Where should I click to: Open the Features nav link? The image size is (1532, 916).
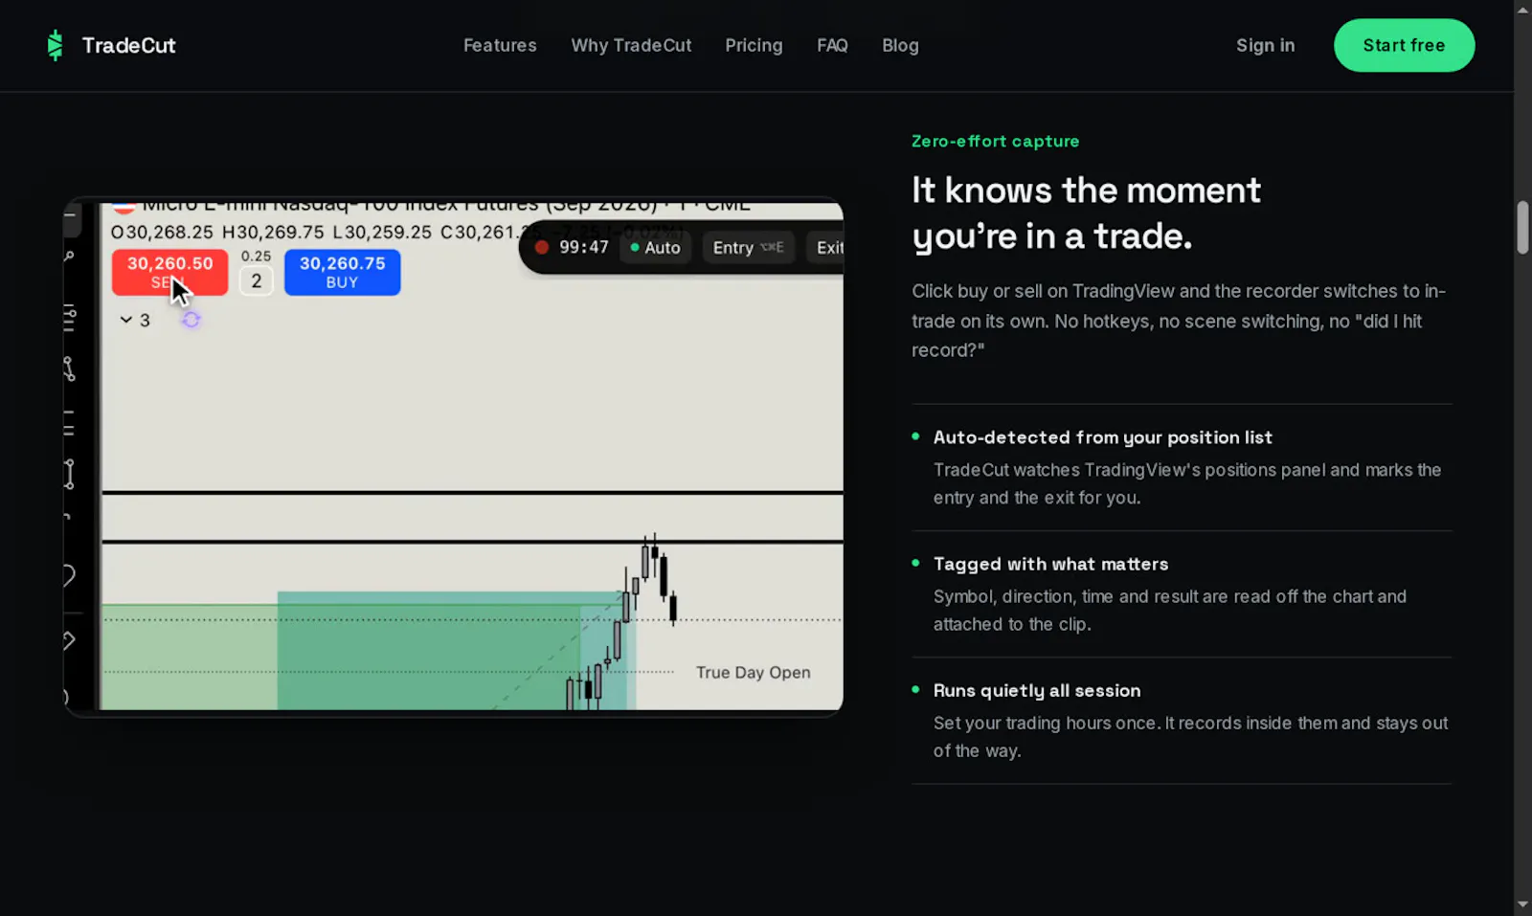coord(500,45)
